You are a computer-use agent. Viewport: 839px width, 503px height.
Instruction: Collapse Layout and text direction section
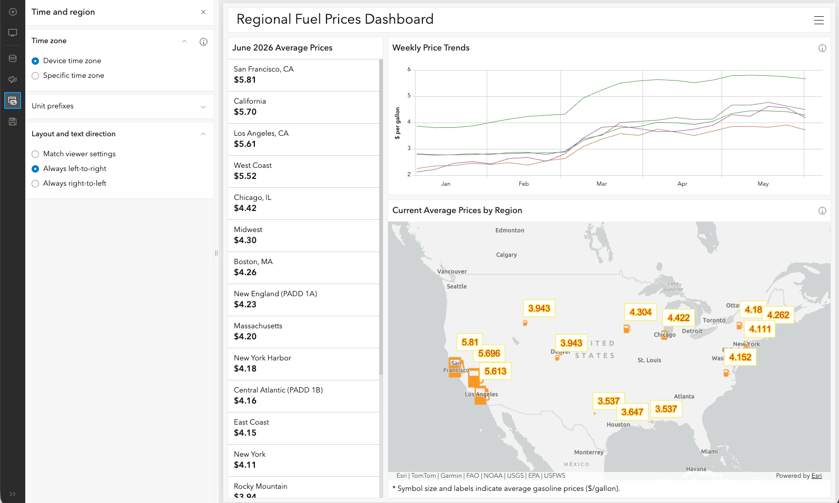203,134
